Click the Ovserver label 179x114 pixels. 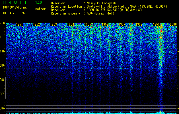point(58,3)
